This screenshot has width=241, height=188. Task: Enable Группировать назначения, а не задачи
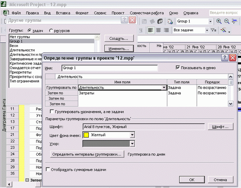point(52,111)
